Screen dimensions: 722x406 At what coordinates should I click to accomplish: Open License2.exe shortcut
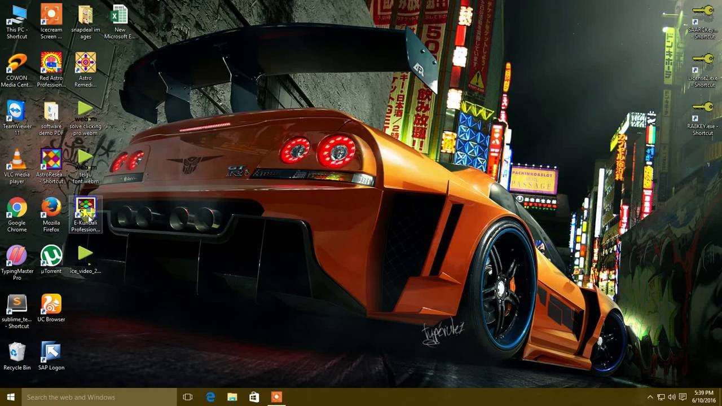[x=703, y=70]
